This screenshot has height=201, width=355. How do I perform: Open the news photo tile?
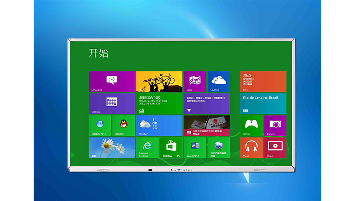coord(207,126)
